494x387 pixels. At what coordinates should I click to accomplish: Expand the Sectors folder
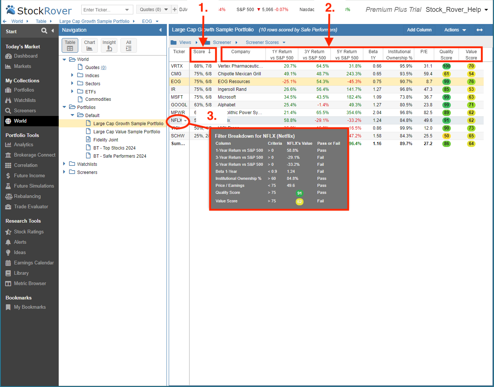[x=72, y=83]
